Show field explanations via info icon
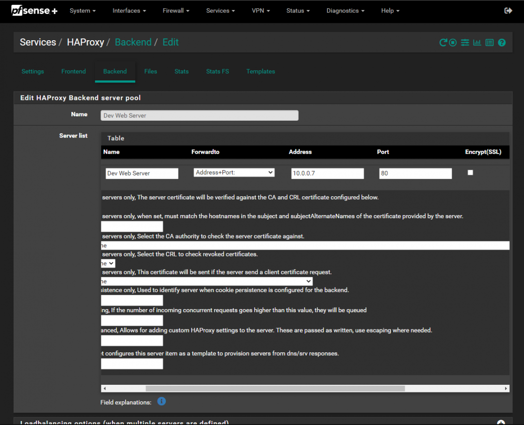Screen dimensions: 524x425 click(161, 401)
